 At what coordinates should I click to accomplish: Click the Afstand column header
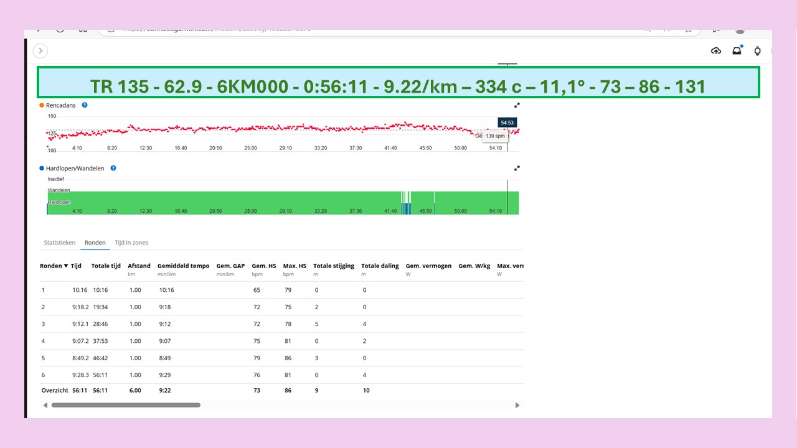139,266
